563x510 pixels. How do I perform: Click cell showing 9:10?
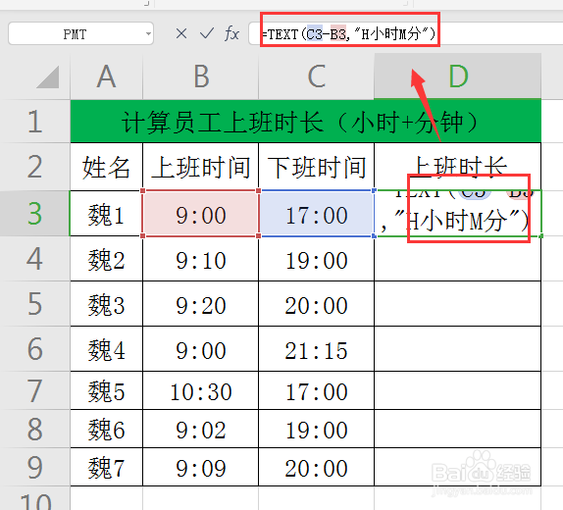200,259
